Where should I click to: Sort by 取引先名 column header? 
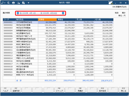coord(27,20)
